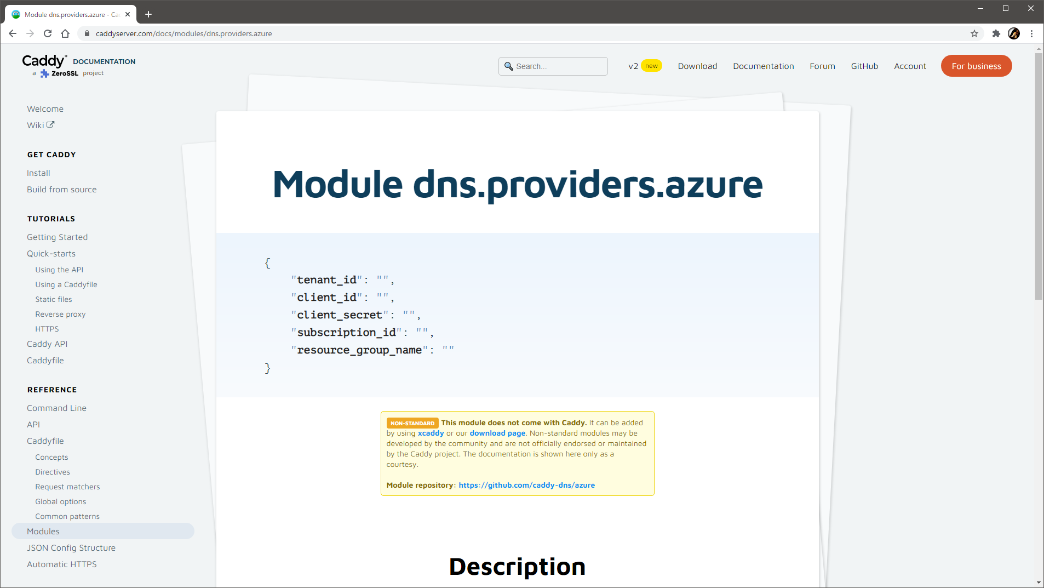Click the v2 new version badge

[644, 66]
